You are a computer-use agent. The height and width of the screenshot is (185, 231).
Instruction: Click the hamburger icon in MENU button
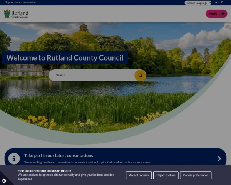(x=223, y=14)
